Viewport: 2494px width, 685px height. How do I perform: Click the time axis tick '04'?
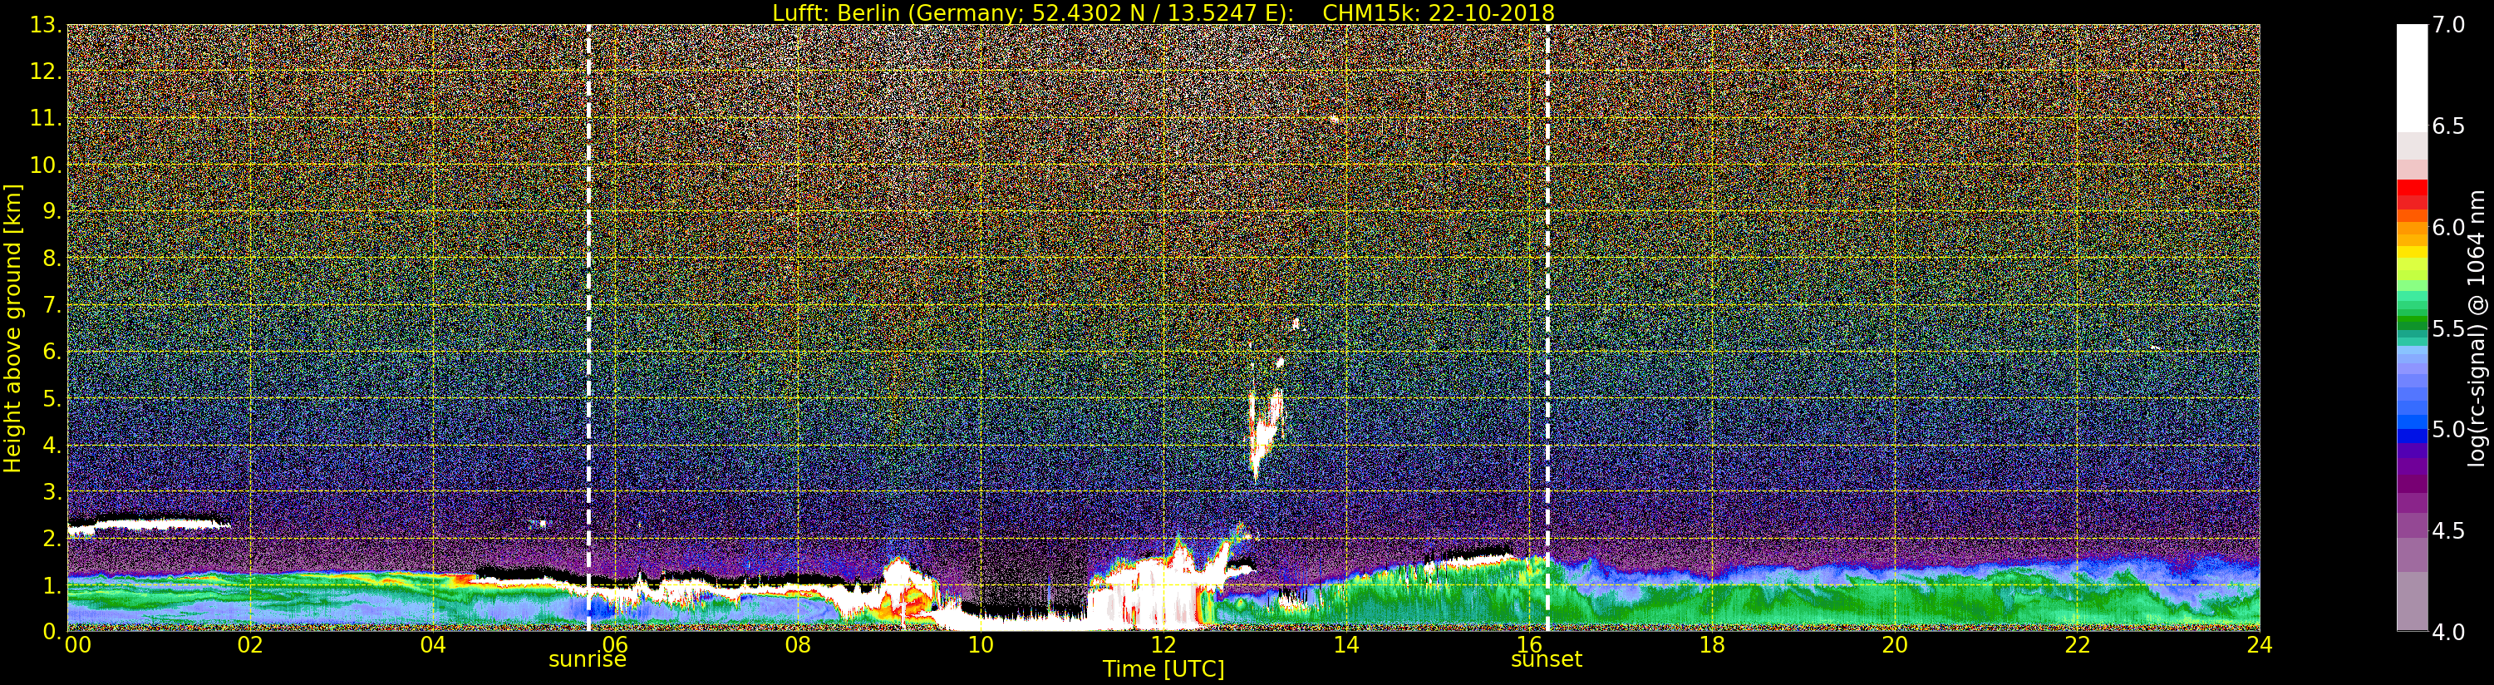pyautogui.click(x=433, y=644)
